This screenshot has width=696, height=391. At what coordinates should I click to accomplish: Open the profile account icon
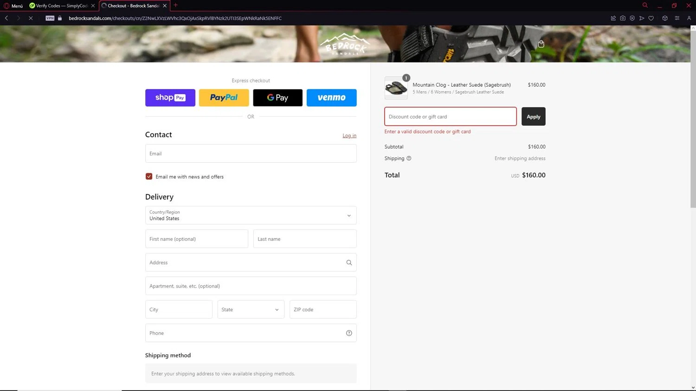click(x=689, y=18)
